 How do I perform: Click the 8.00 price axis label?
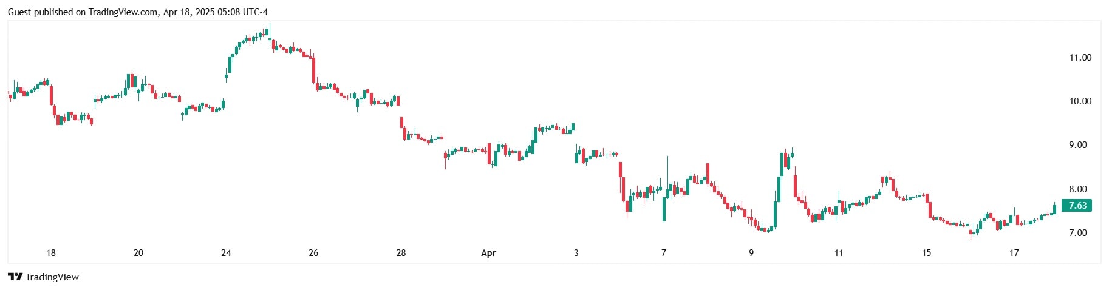pyautogui.click(x=1078, y=189)
